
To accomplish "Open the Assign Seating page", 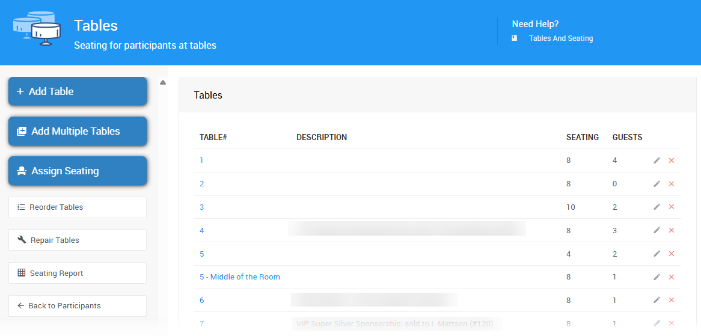I will coord(78,171).
